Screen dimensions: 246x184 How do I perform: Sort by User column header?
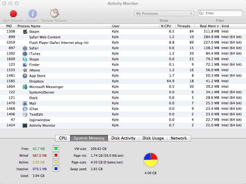(x=135, y=26)
